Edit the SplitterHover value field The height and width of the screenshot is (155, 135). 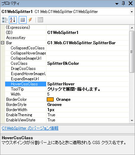pos(87,84)
